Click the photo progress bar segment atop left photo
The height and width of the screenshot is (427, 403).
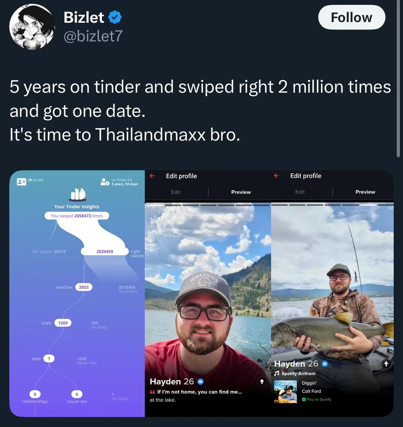point(155,205)
